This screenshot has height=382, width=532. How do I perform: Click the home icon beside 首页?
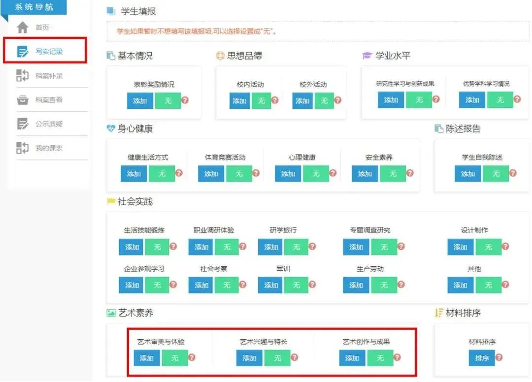tap(24, 28)
